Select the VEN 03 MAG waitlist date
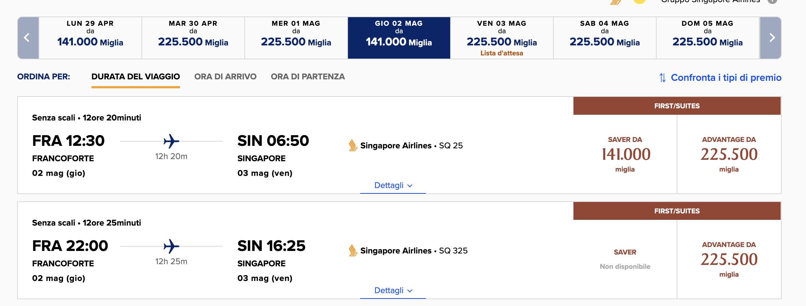The height and width of the screenshot is (306, 806). [x=502, y=38]
